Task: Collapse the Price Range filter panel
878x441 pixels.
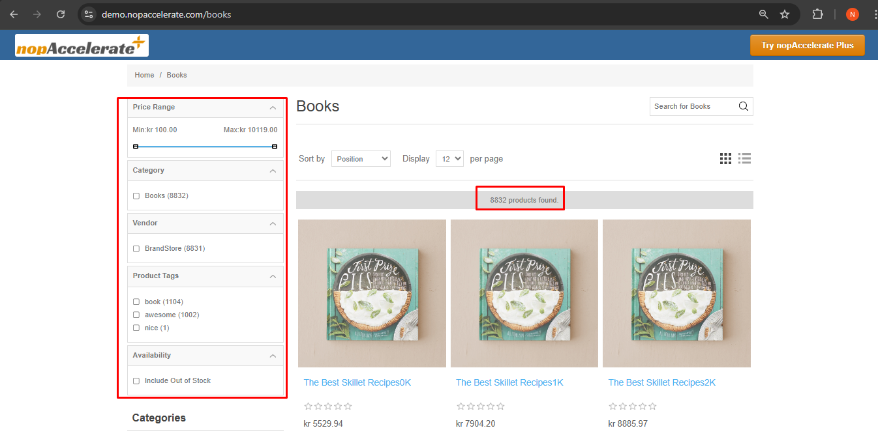Action: coord(273,107)
